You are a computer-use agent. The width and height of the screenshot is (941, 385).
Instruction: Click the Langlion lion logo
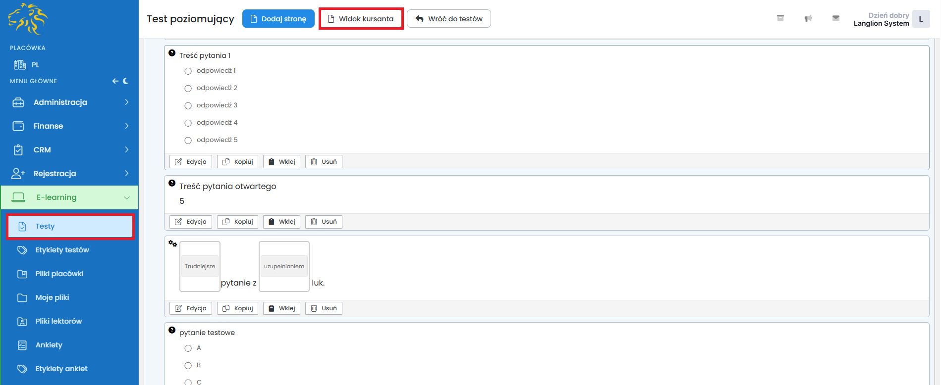pyautogui.click(x=28, y=19)
